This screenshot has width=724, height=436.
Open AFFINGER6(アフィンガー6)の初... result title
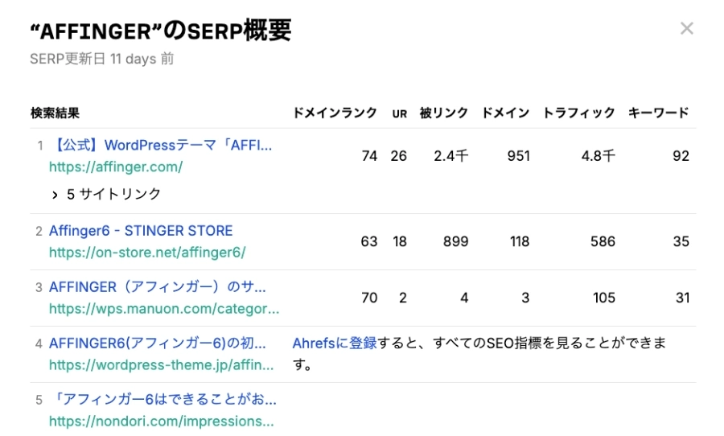158,343
